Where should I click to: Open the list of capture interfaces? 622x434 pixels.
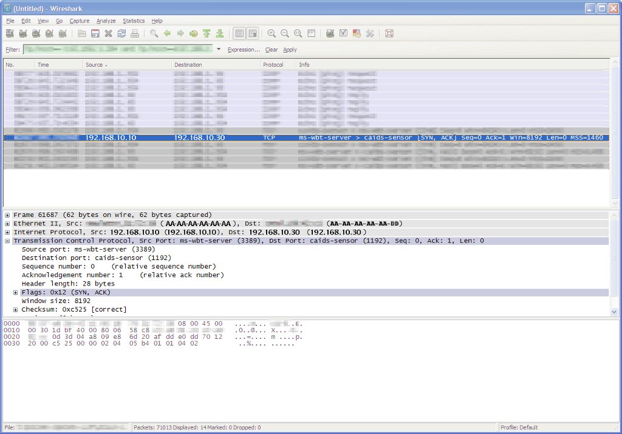click(10, 34)
